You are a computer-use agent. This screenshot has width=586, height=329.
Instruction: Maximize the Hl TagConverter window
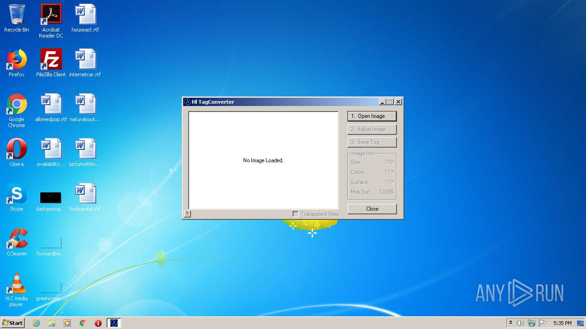click(390, 102)
